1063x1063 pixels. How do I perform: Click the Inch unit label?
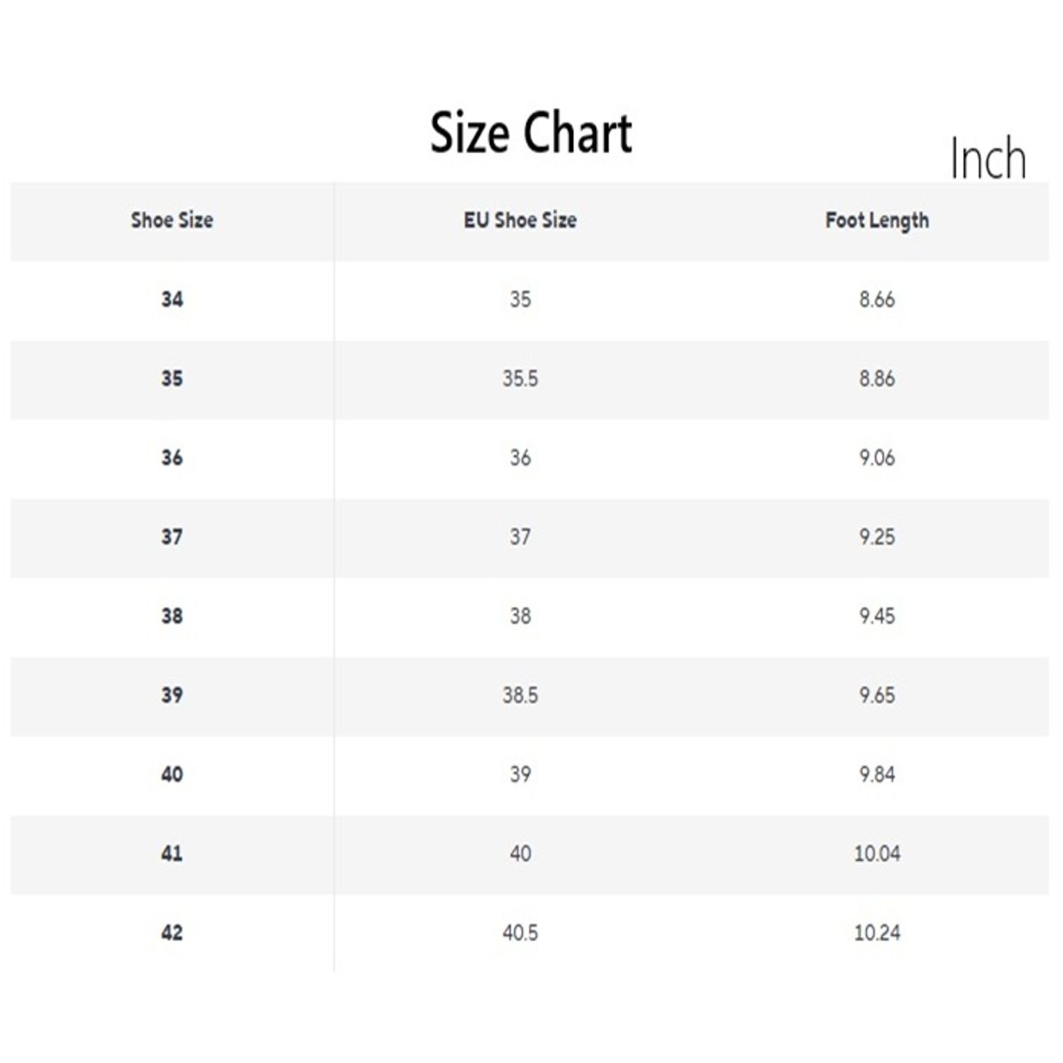pos(988,159)
